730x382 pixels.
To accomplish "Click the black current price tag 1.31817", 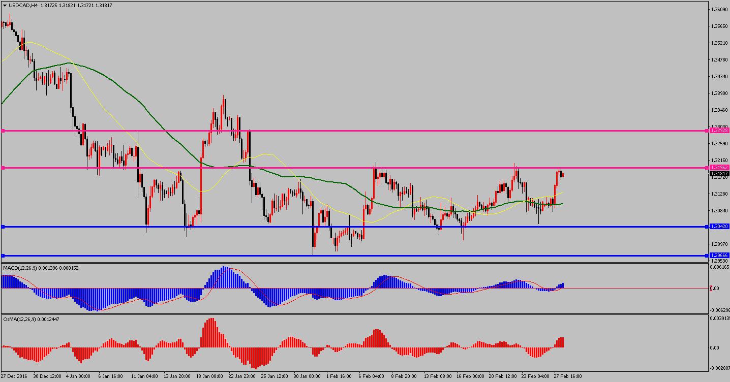I will [x=719, y=174].
